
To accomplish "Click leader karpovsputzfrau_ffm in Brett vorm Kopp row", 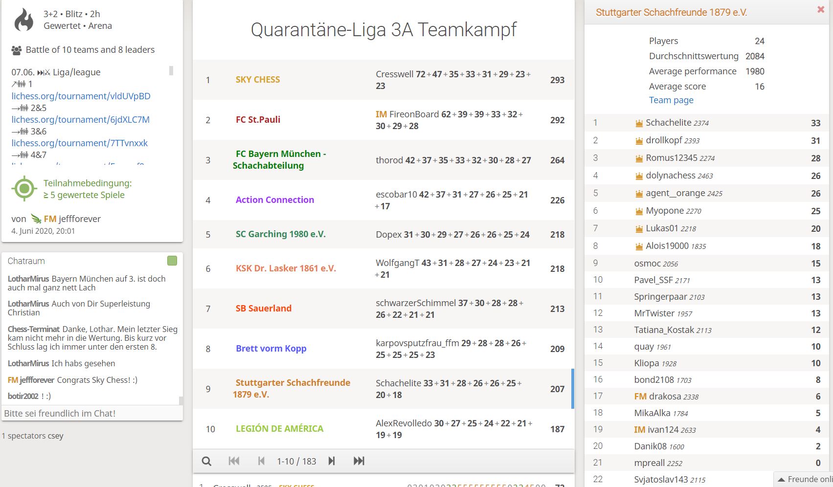I will pos(417,343).
